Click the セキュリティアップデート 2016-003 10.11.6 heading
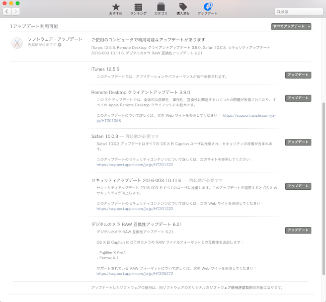The height and width of the screenshot is (302, 326). pyautogui.click(x=136, y=180)
